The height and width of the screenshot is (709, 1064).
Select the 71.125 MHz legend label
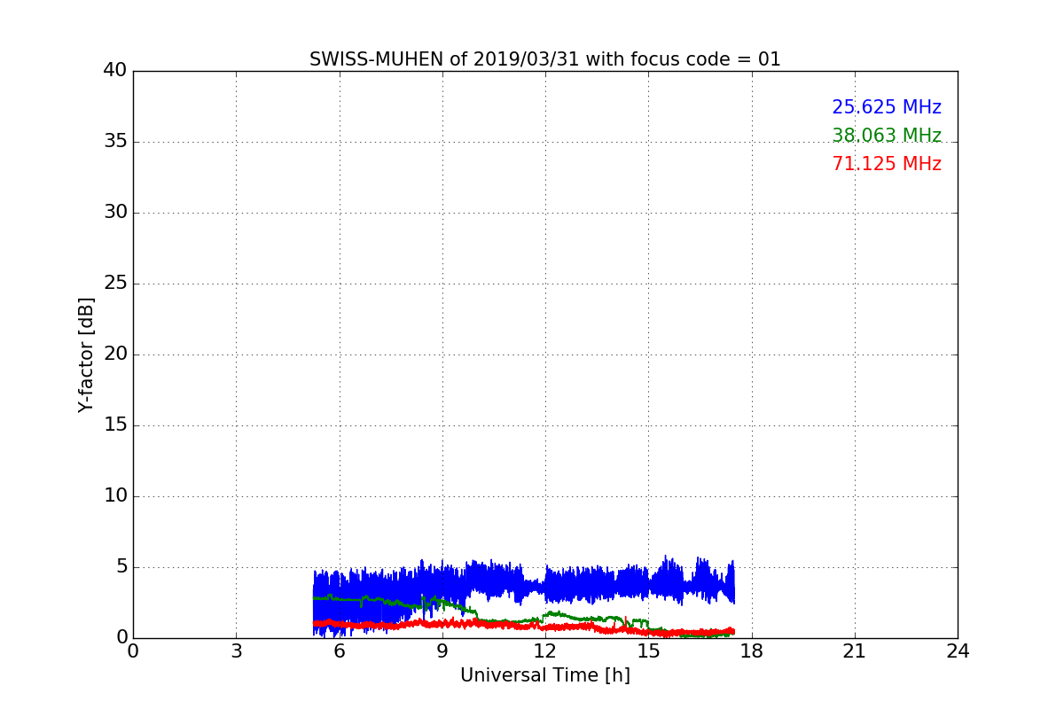(887, 164)
